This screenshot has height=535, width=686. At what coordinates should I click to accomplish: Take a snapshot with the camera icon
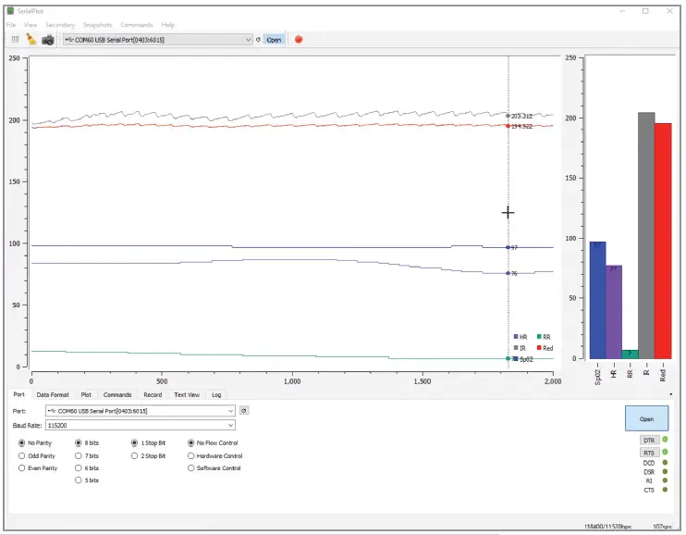pyautogui.click(x=47, y=40)
